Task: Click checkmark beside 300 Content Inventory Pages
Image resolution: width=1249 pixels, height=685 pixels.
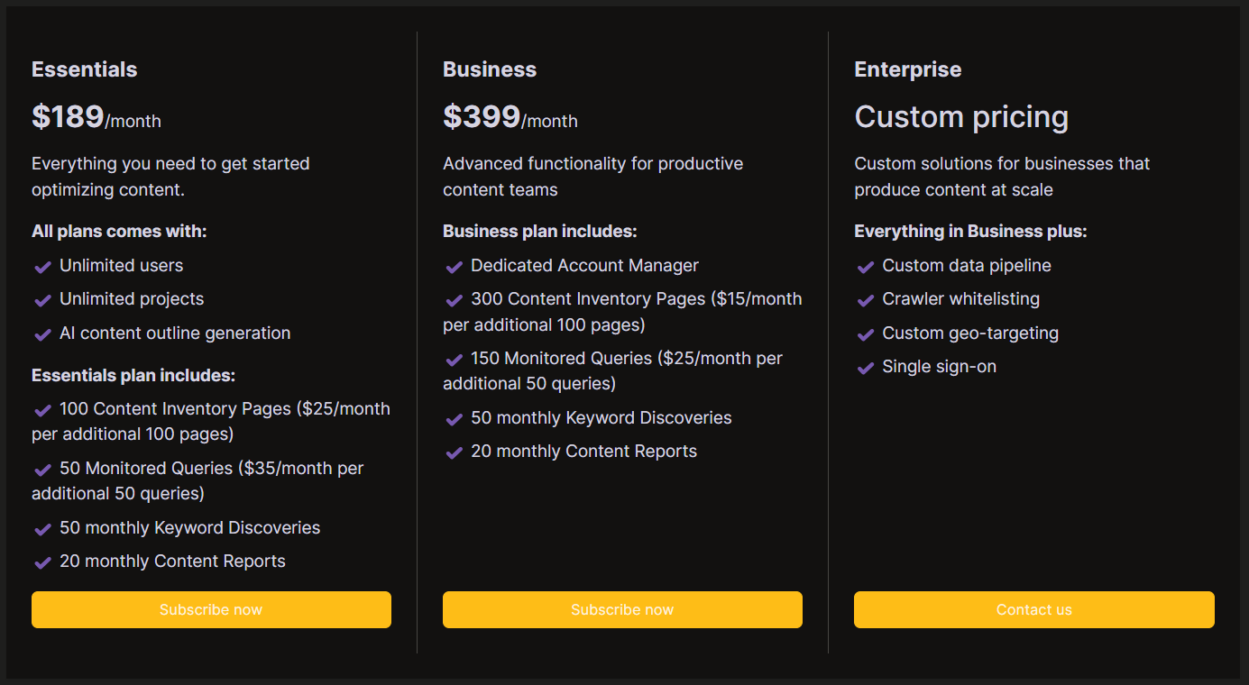Action: (454, 300)
